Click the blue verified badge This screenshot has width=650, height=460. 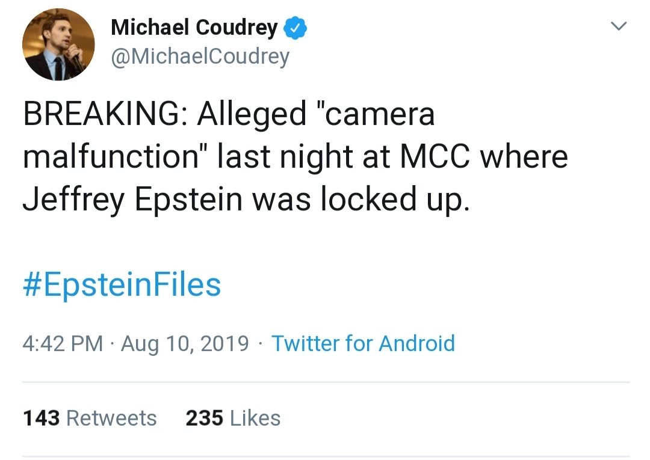pyautogui.click(x=296, y=27)
